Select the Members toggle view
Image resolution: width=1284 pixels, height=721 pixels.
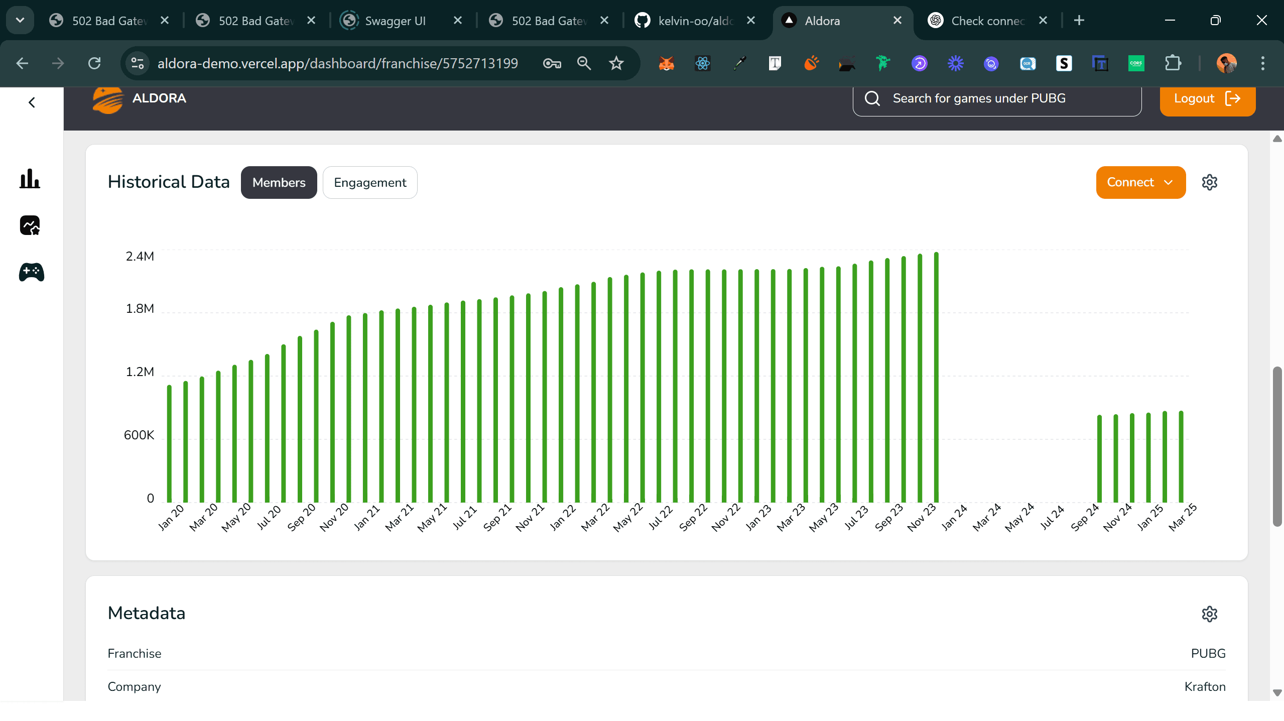pos(279,182)
